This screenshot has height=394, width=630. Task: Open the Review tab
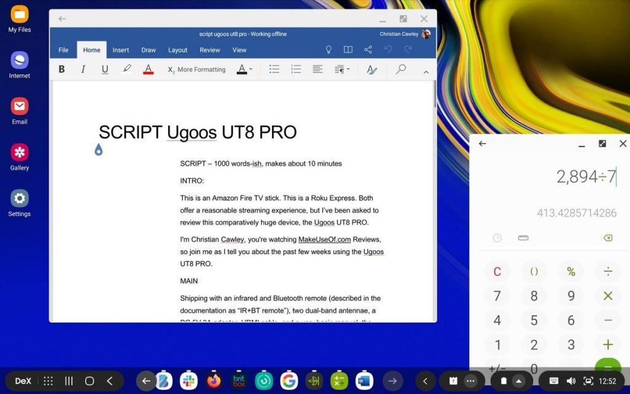click(210, 50)
